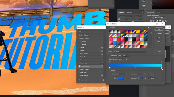This screenshot has height=97, width=174.
Task: Add a Color Lookup adjustment
Action: coord(166,21)
